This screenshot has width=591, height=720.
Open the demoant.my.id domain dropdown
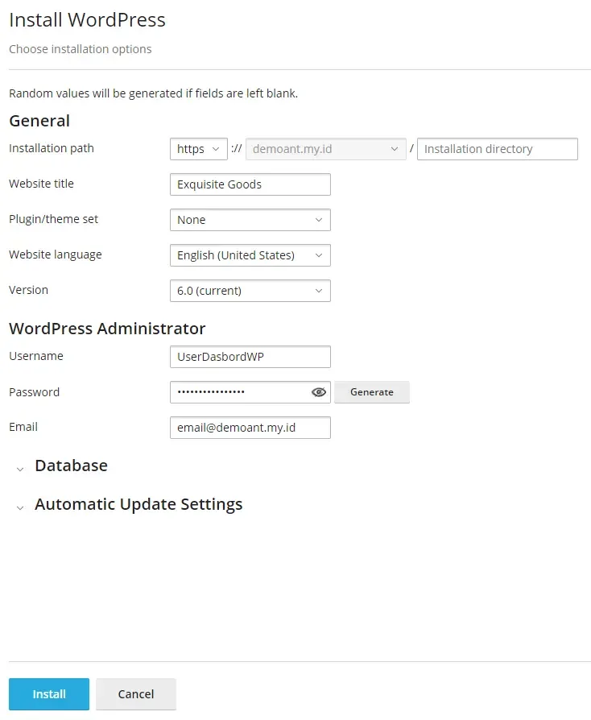325,149
